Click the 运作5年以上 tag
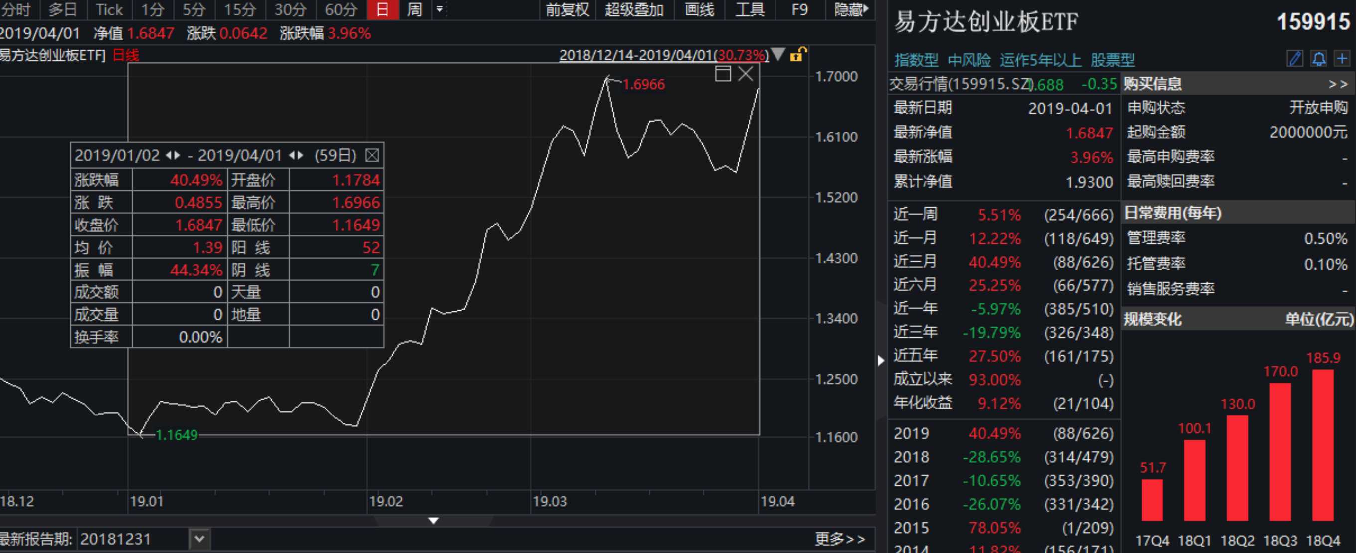Viewport: 1356px width, 553px height. point(1041,60)
